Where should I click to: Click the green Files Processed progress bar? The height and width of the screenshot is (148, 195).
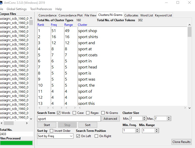pos(16,143)
